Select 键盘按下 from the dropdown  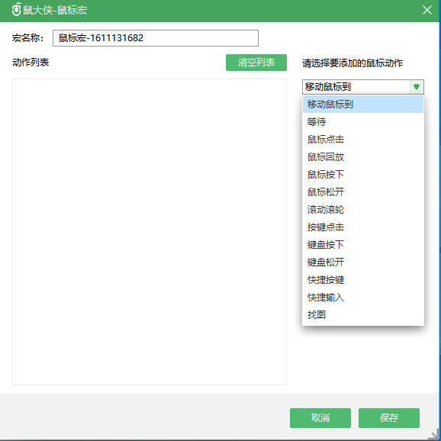[x=363, y=245]
